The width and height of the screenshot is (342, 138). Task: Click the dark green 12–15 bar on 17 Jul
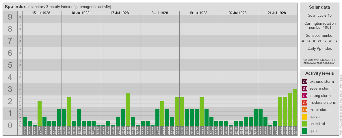tap(123, 117)
